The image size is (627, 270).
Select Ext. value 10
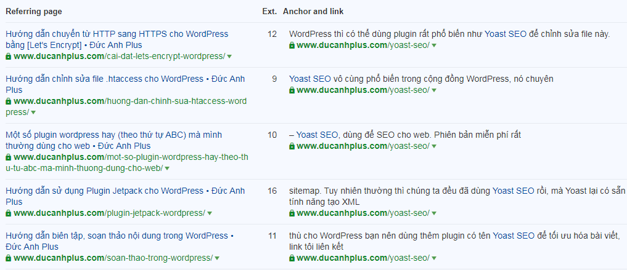272,135
